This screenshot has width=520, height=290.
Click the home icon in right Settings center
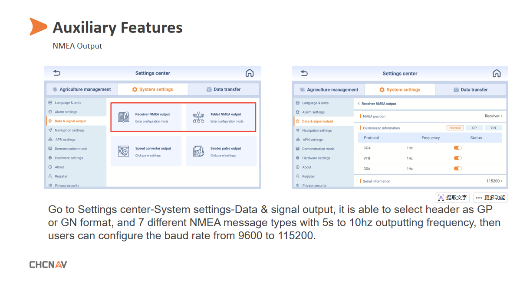[497, 73]
